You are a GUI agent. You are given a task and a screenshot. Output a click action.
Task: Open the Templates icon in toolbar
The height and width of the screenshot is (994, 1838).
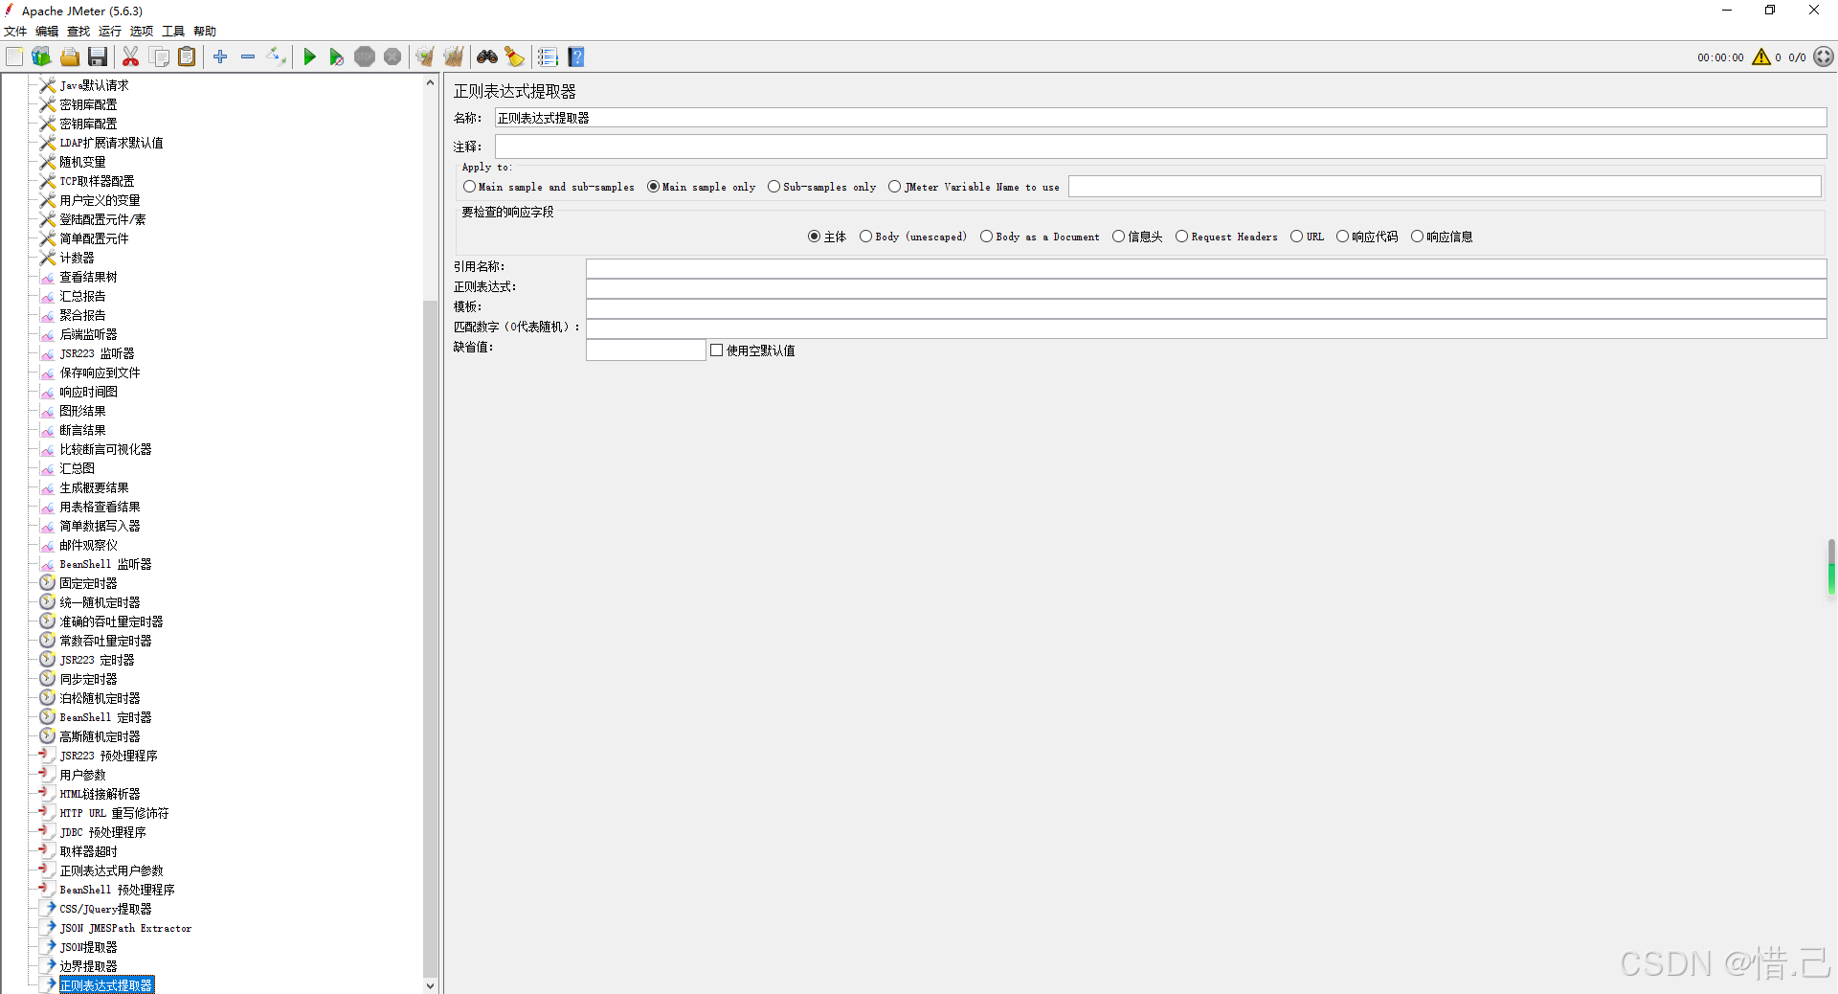tap(41, 57)
